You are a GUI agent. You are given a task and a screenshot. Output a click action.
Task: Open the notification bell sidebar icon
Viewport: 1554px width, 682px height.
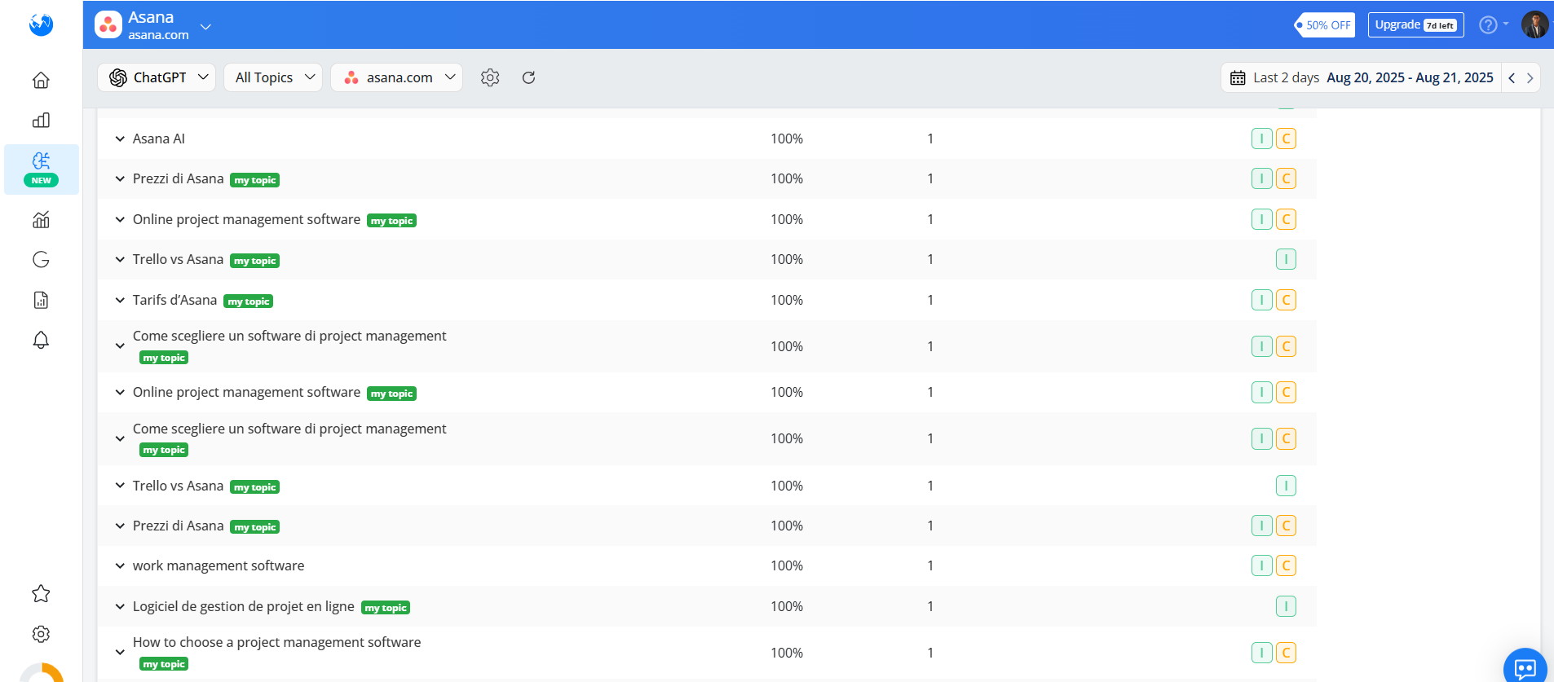tap(41, 340)
